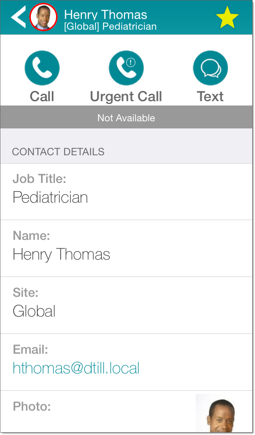Viewport: 255px width, 435px height.
Task: Toggle the yellow favorite star
Action: [227, 18]
